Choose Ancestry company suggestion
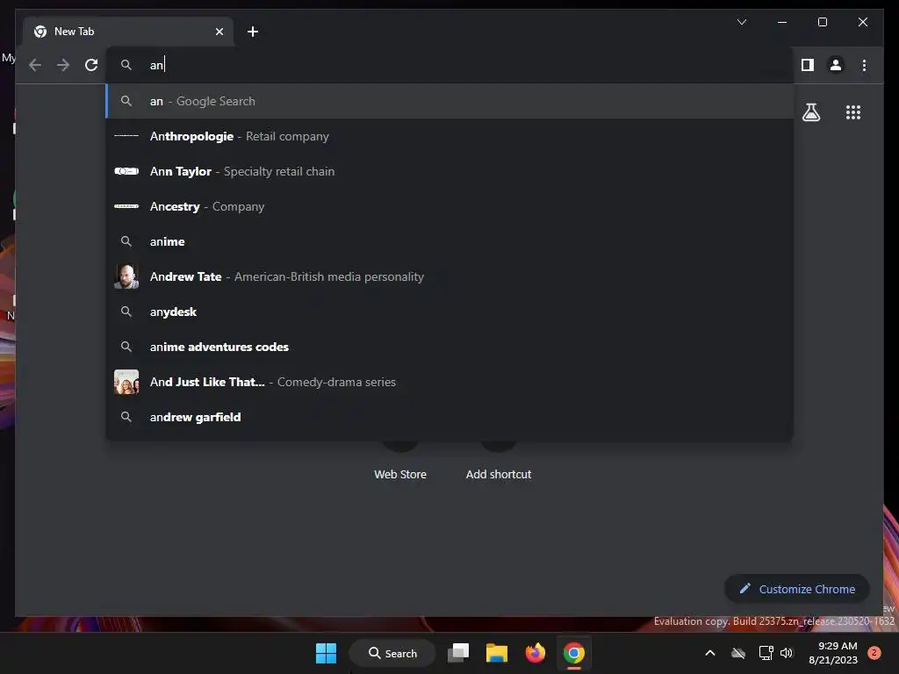The width and height of the screenshot is (899, 674). [450, 206]
